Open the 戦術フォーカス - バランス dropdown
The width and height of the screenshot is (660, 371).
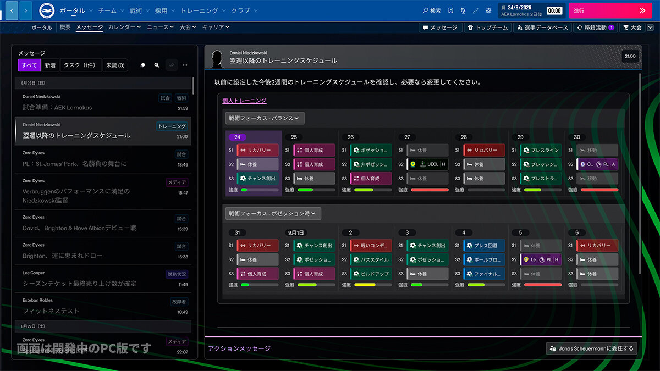[265, 118]
